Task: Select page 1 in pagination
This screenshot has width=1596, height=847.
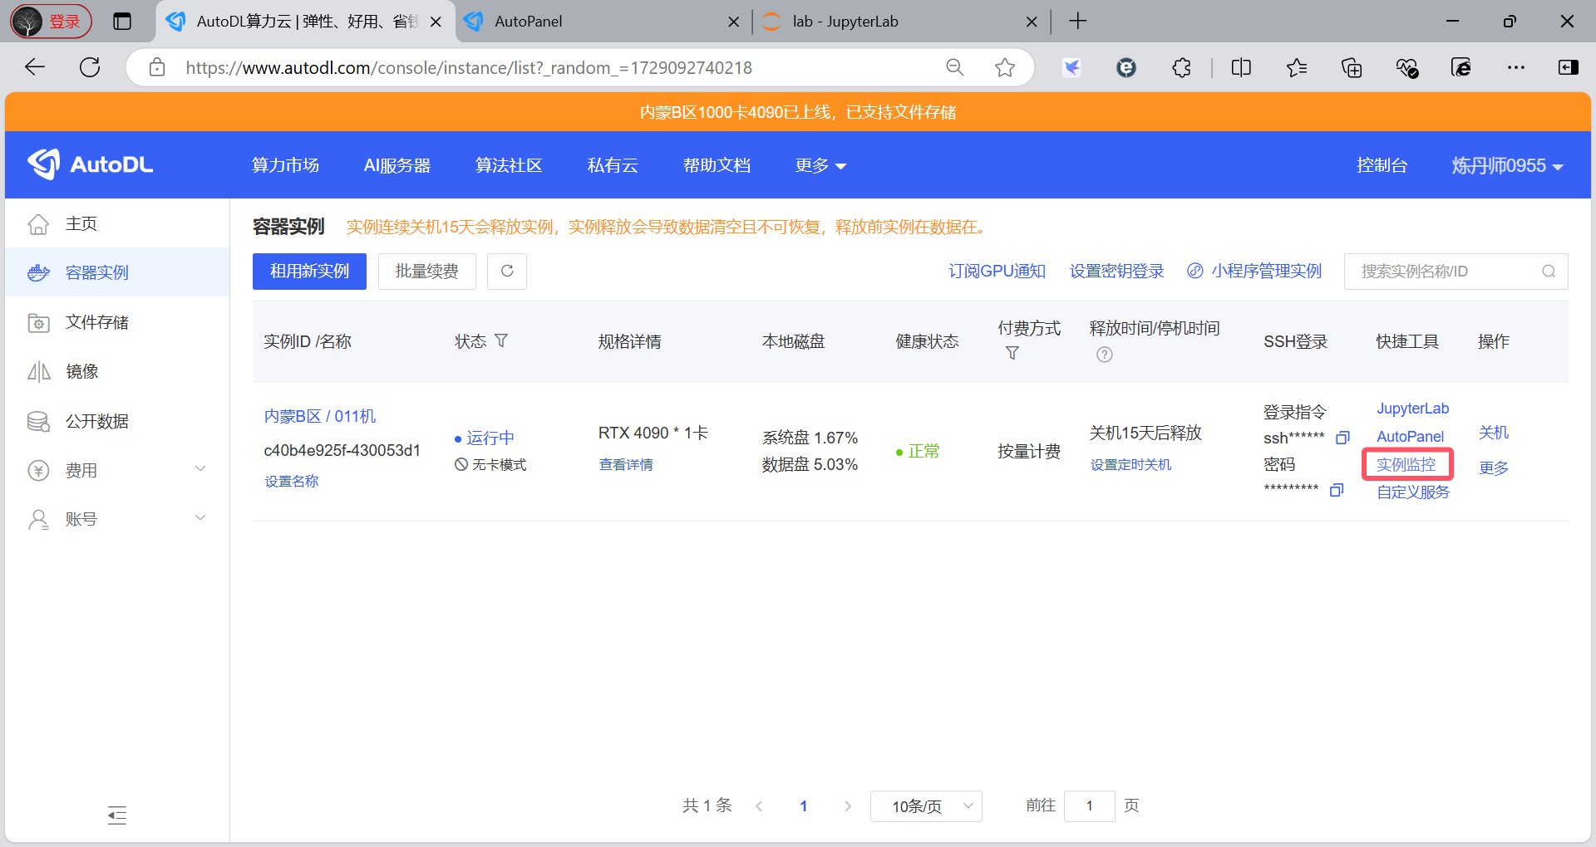Action: coord(803,806)
